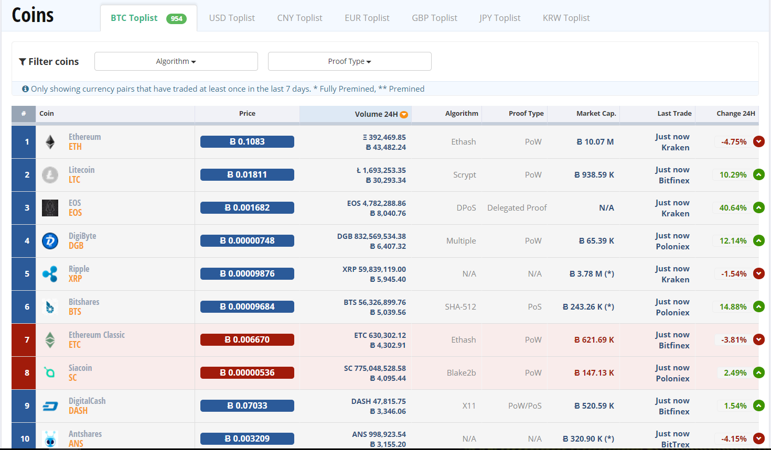Click the Siacoin coin logo icon
This screenshot has height=450, width=771.
click(50, 373)
